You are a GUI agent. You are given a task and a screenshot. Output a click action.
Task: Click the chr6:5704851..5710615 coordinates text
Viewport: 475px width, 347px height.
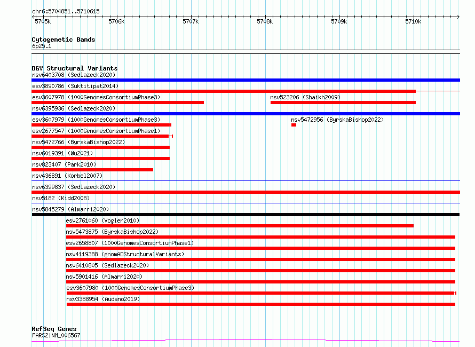66,12
